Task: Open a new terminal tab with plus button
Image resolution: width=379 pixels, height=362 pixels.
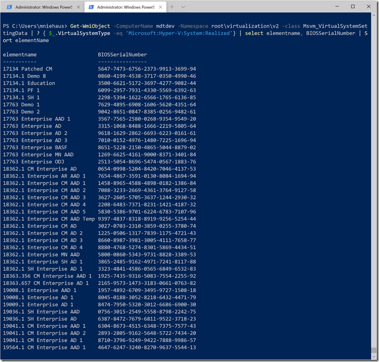Action: (x=172, y=7)
